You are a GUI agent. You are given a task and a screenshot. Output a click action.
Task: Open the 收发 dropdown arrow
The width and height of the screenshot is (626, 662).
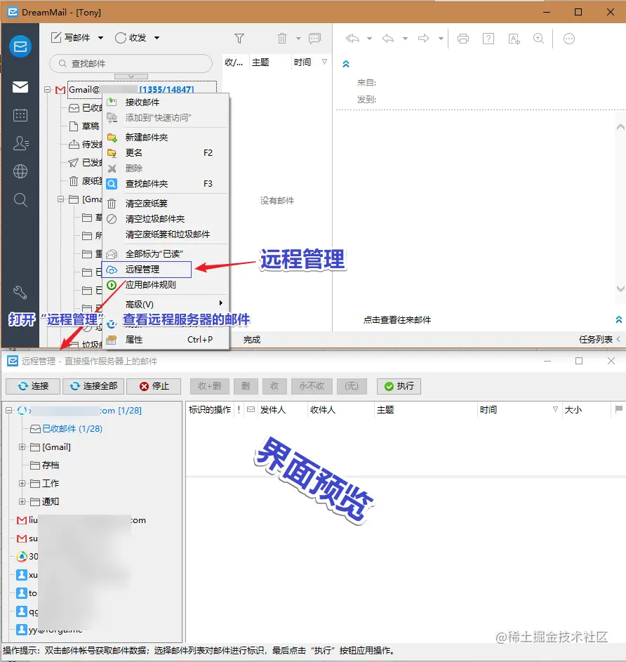coord(156,38)
